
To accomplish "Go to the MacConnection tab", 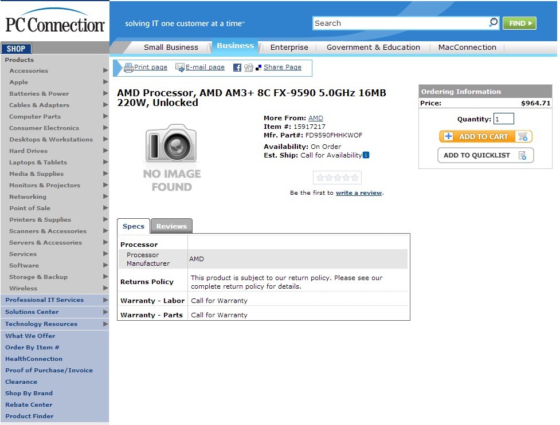I will pos(467,47).
